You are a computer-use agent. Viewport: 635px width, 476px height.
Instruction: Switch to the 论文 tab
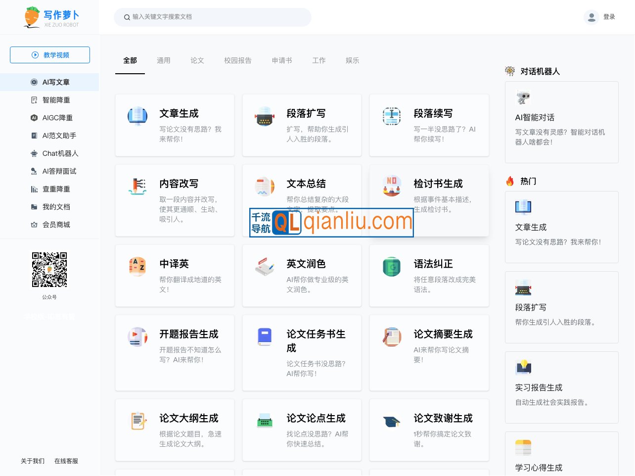click(x=197, y=60)
